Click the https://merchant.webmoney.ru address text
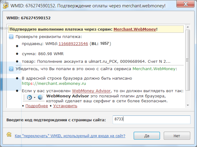The image size is (197, 147). 54,83
